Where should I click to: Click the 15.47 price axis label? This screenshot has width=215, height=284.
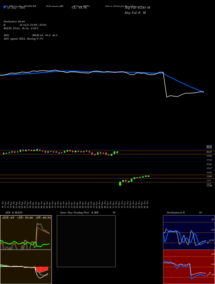(209, 168)
